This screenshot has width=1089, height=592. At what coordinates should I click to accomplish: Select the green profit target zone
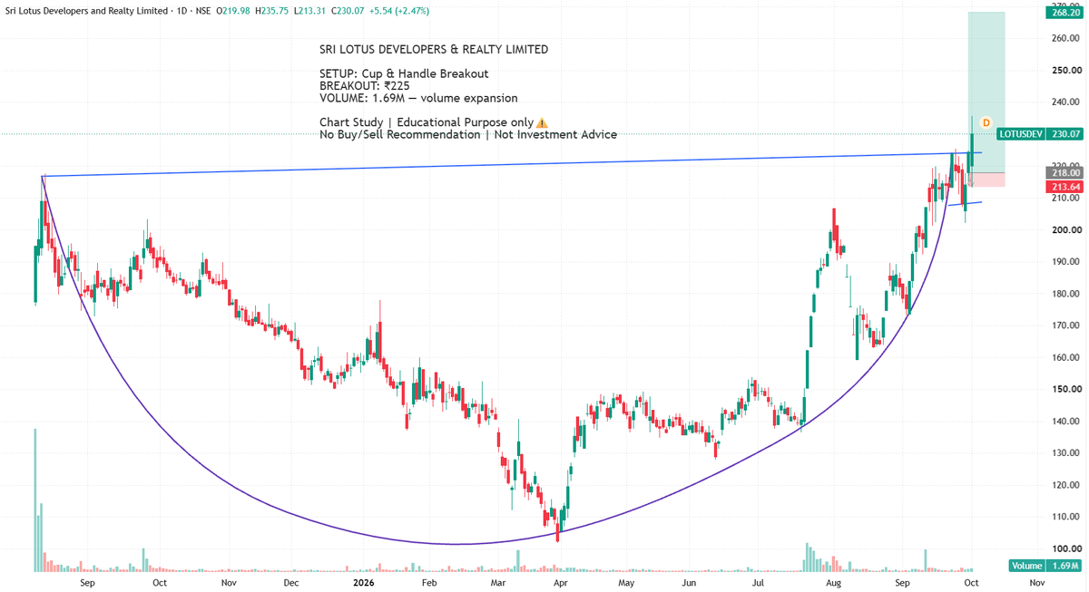coord(986,92)
